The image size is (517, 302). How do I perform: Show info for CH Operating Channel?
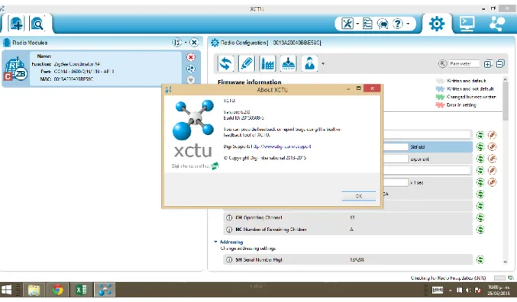229,217
